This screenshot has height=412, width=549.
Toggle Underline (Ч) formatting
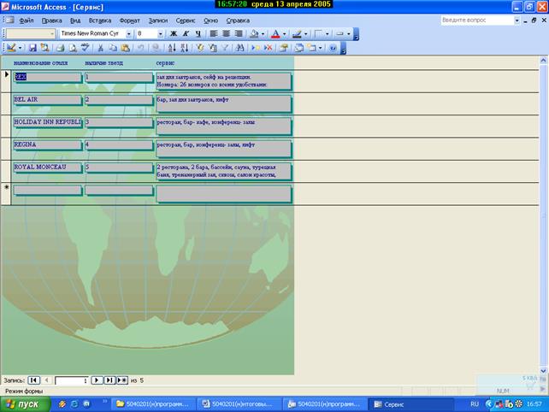[198, 33]
